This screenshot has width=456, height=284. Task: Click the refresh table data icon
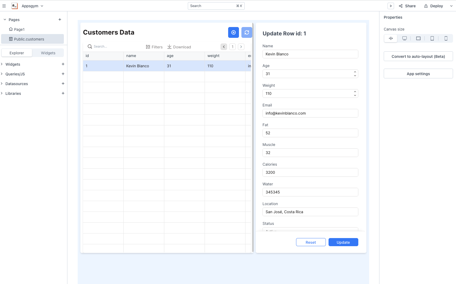coord(247,32)
